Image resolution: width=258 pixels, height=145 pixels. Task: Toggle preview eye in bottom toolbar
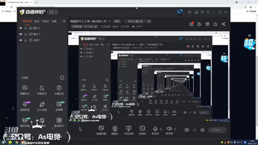195,130
